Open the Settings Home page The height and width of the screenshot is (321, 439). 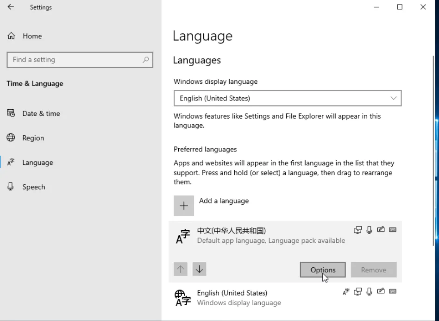click(x=31, y=36)
